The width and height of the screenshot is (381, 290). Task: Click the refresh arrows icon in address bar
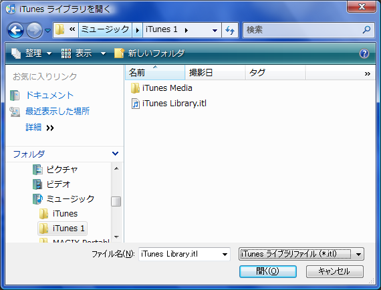(230, 30)
